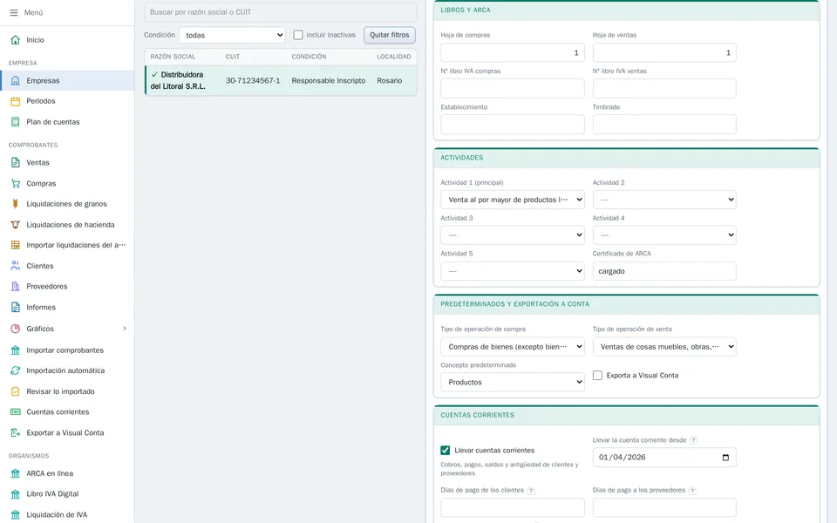Click the Establecimiento field

[x=513, y=125]
